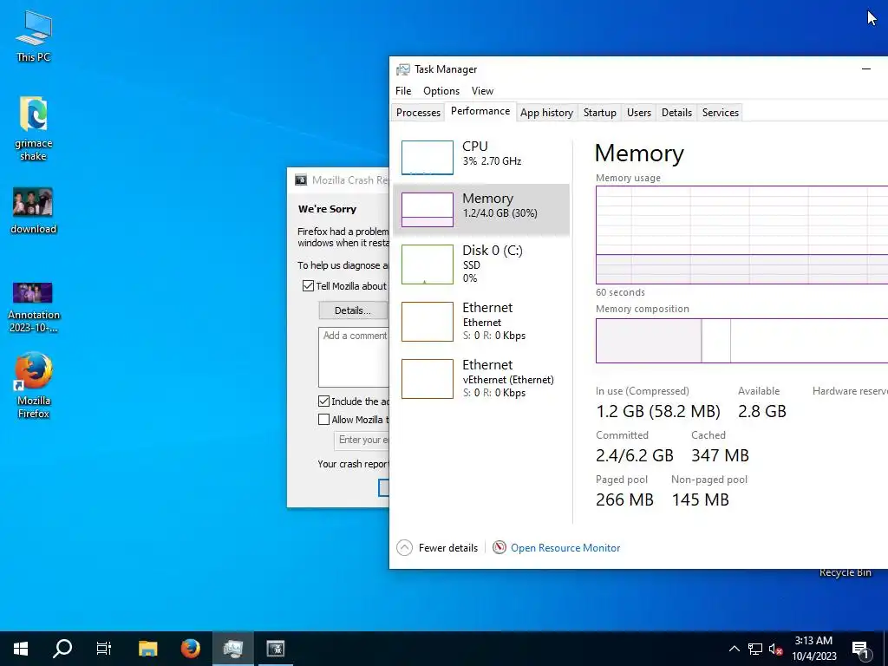888x666 pixels.
Task: Click the 347 MB Cached value
Action: (x=720, y=455)
